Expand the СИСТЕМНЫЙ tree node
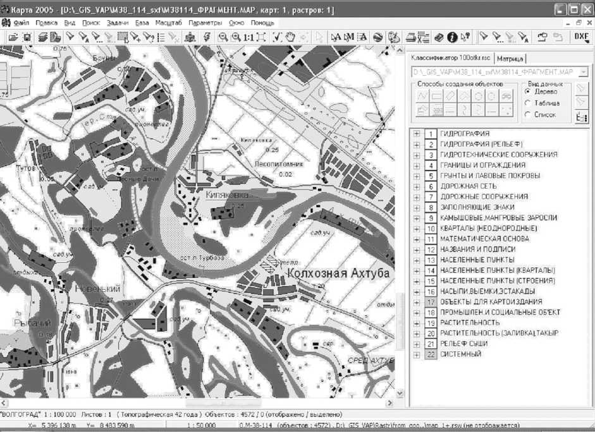The height and width of the screenshot is (432, 595). [417, 355]
